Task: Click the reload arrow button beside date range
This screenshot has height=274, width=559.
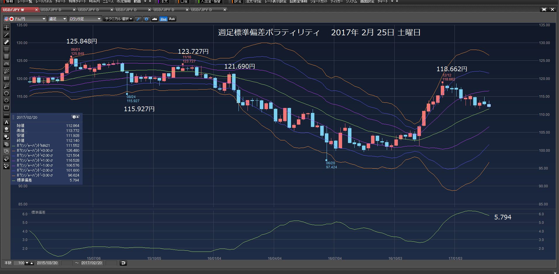Action: point(123,263)
